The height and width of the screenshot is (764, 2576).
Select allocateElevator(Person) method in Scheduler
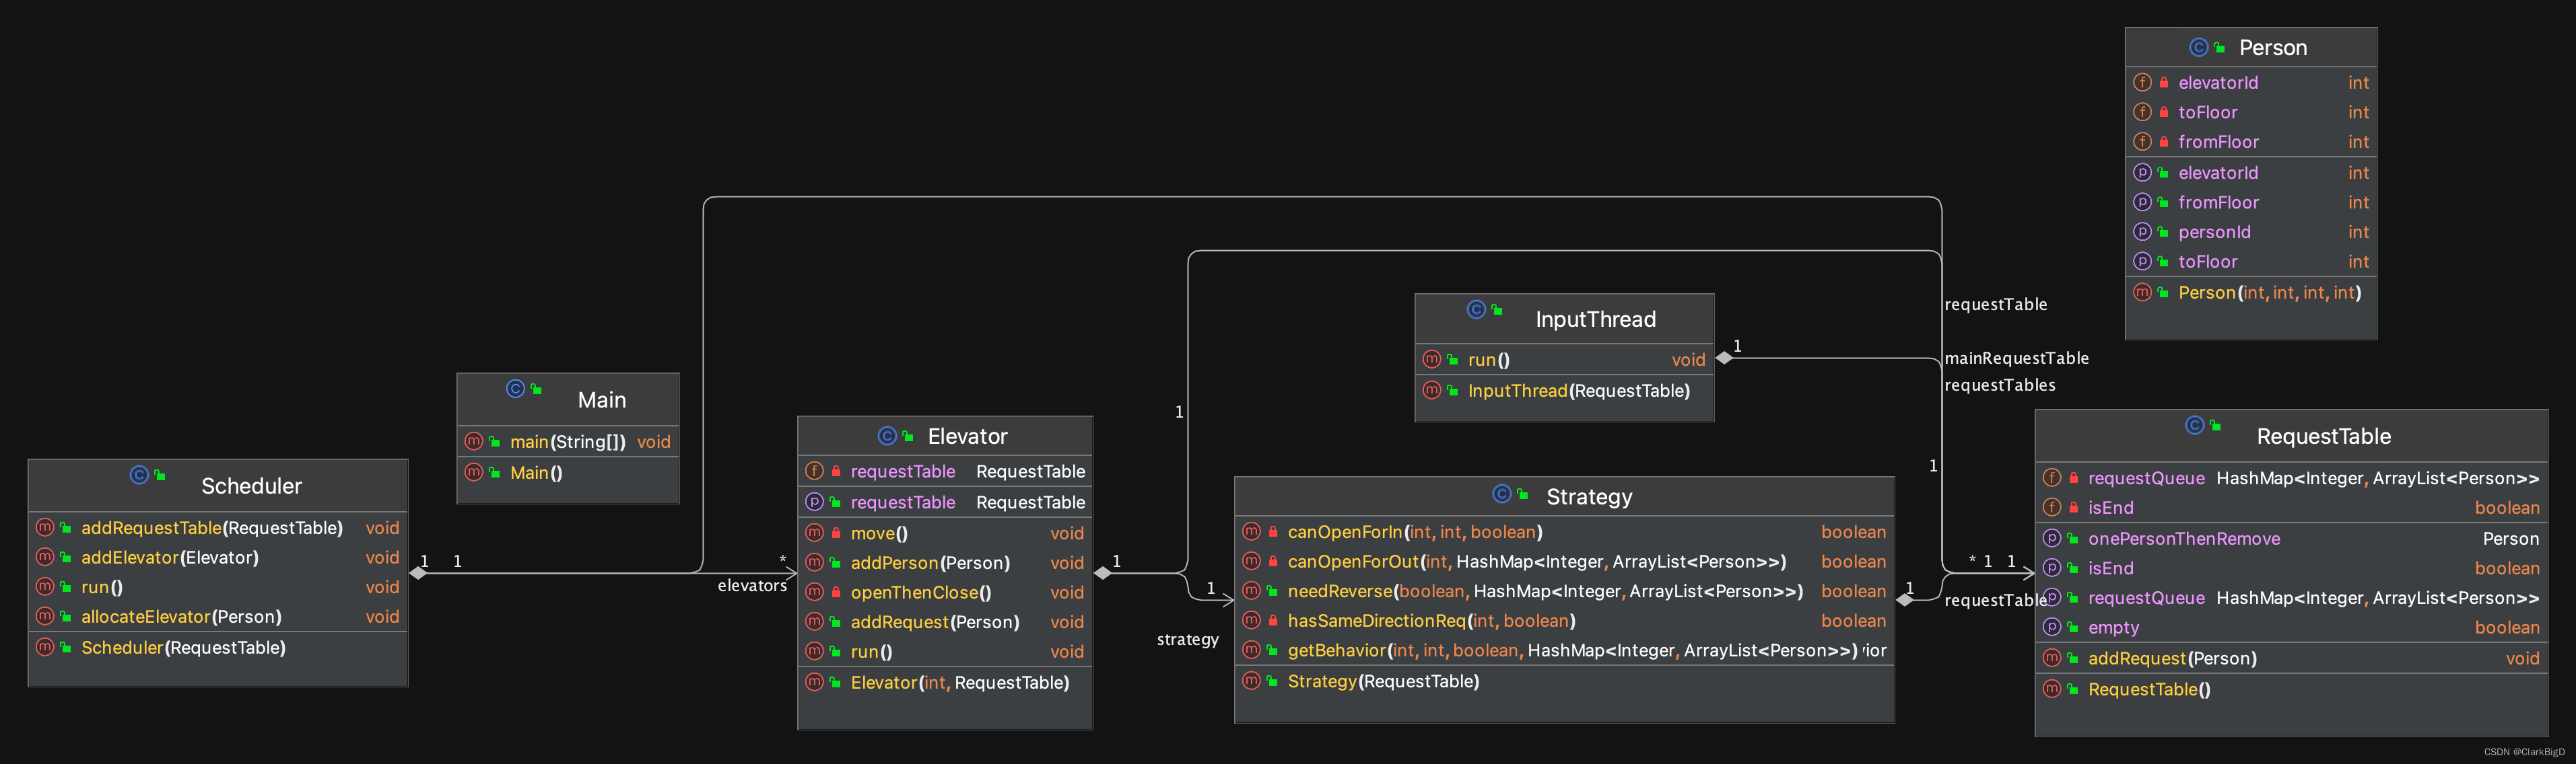(x=181, y=616)
